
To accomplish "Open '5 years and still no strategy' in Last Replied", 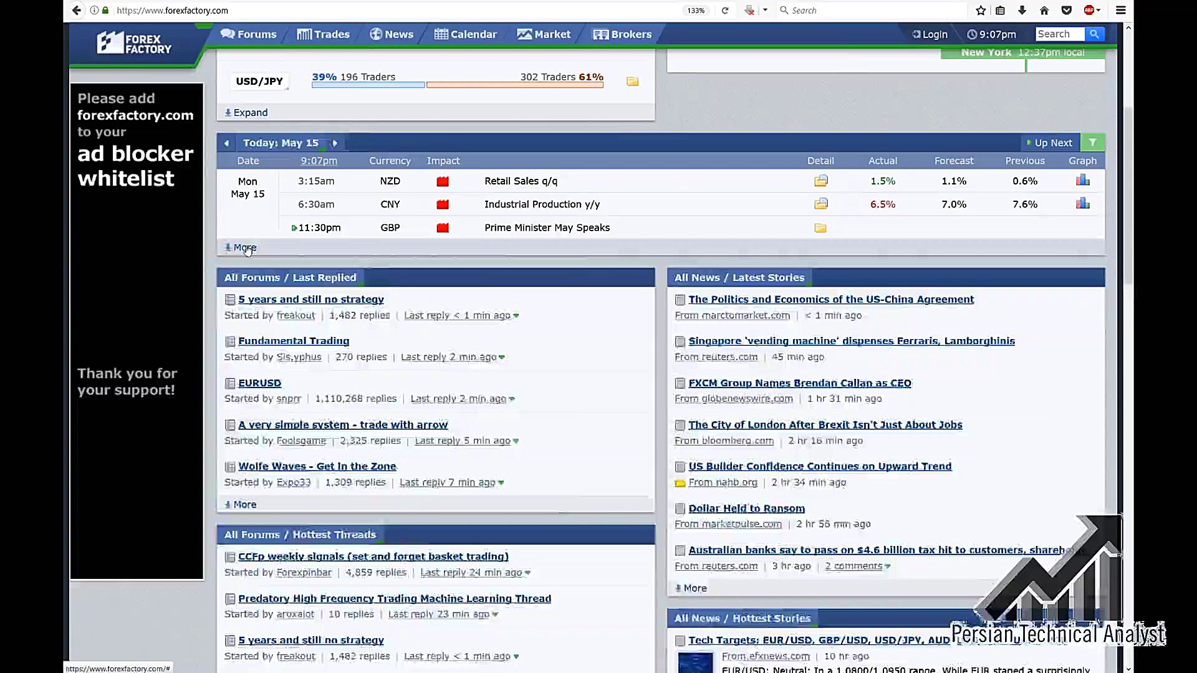I will coord(311,300).
